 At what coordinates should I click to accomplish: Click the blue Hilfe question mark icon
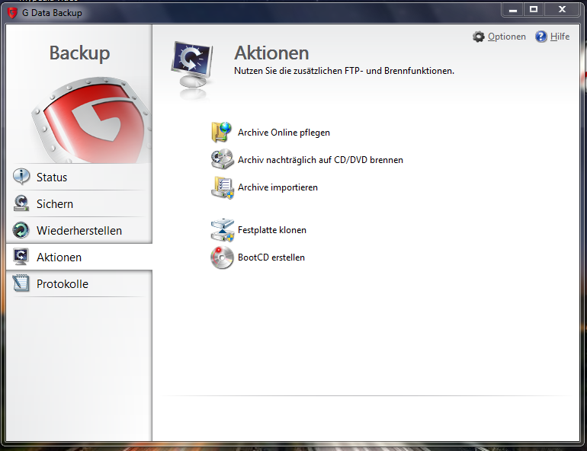point(541,37)
